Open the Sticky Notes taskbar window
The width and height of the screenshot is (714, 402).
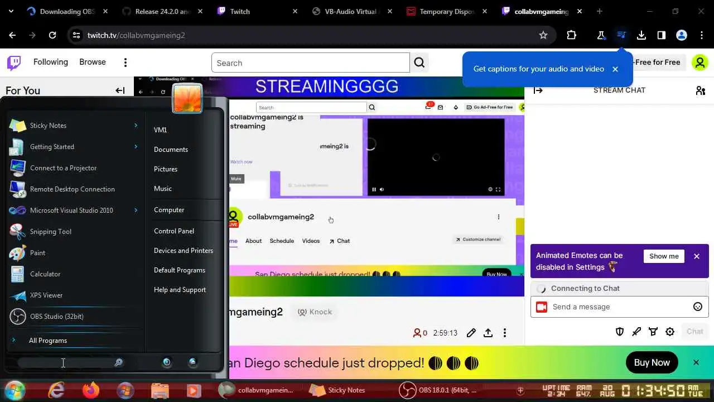337,390
